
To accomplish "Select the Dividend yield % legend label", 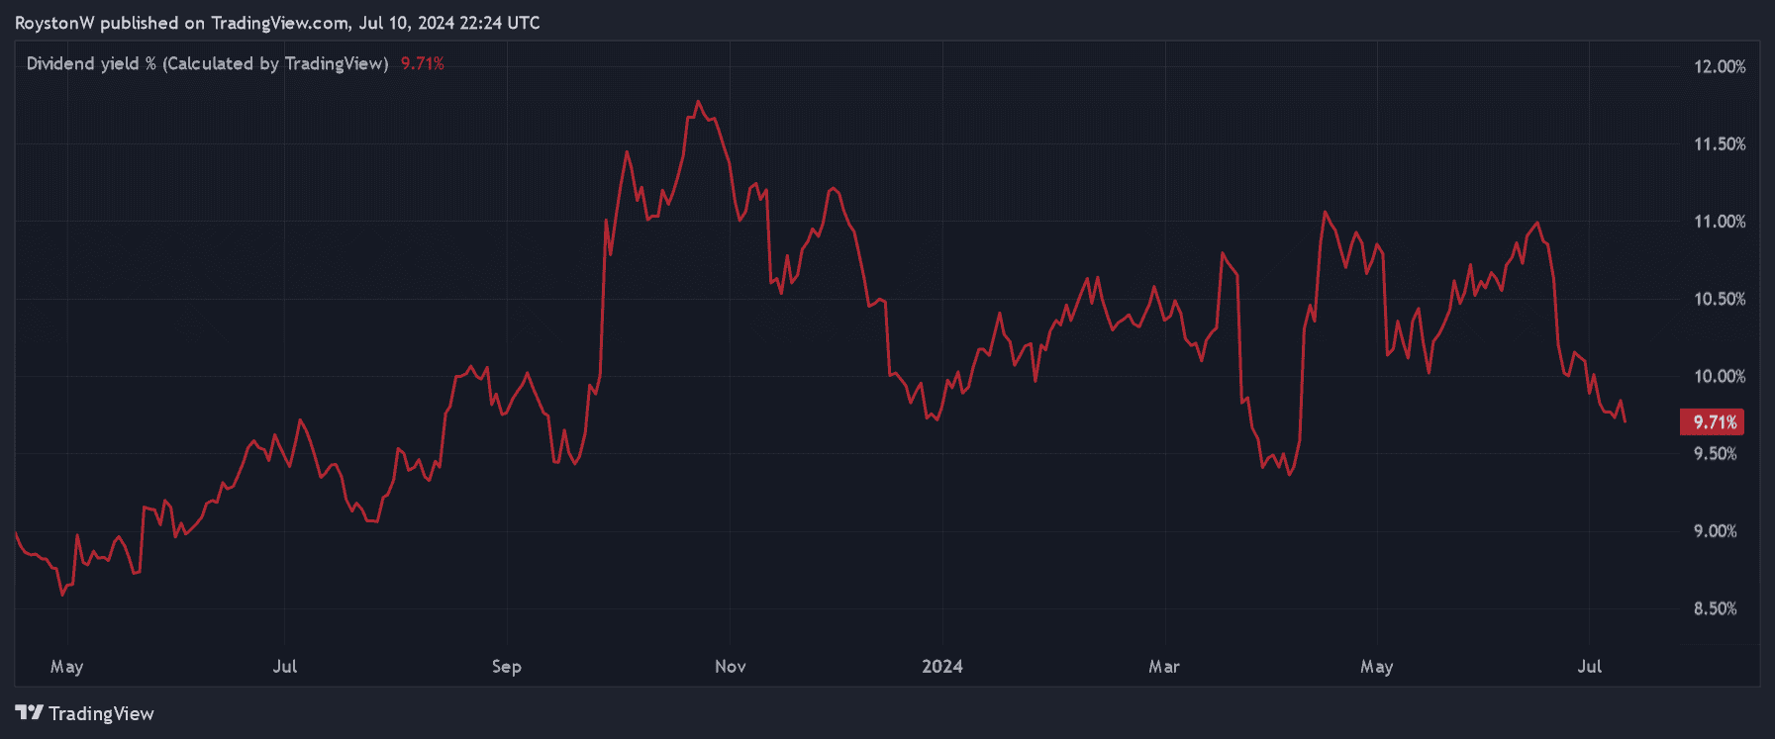I will tap(207, 63).
